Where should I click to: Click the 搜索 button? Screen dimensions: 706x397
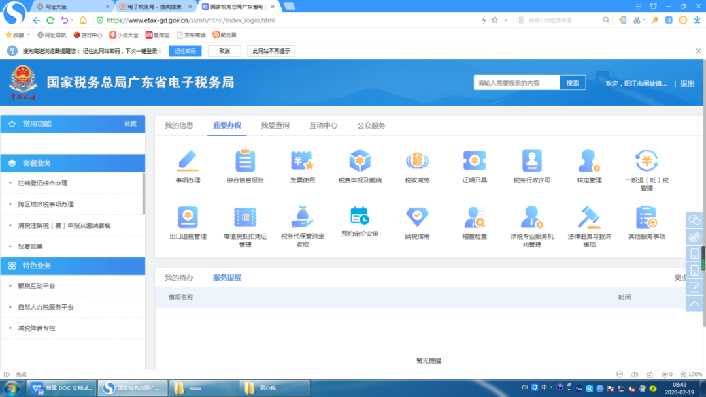[573, 83]
